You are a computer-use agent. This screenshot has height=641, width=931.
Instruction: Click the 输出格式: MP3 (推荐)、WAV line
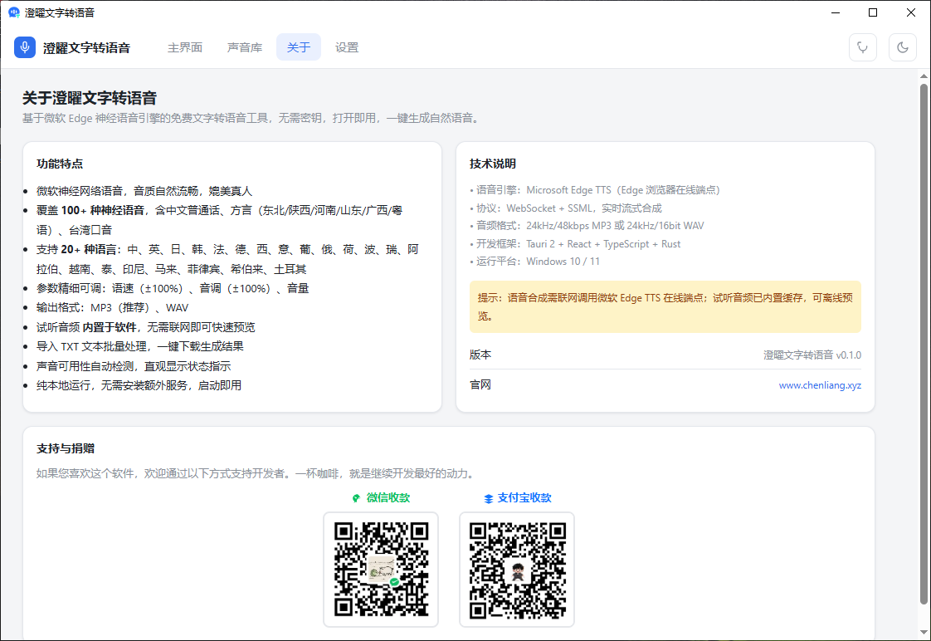click(x=112, y=308)
